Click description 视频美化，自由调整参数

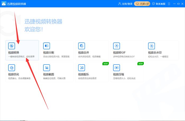click(19, 78)
